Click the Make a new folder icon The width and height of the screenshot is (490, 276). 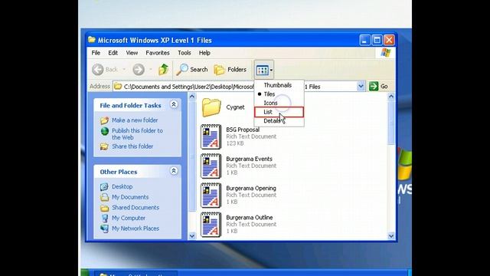pos(105,120)
